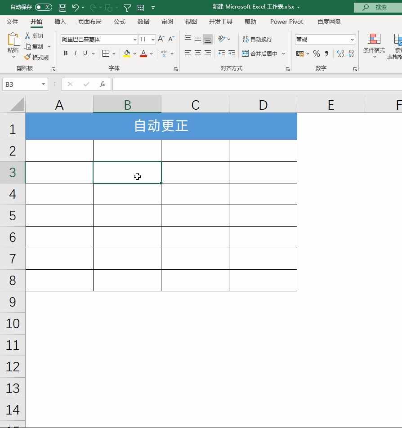Click the Align Right icon
402x428 pixels.
pos(208,53)
